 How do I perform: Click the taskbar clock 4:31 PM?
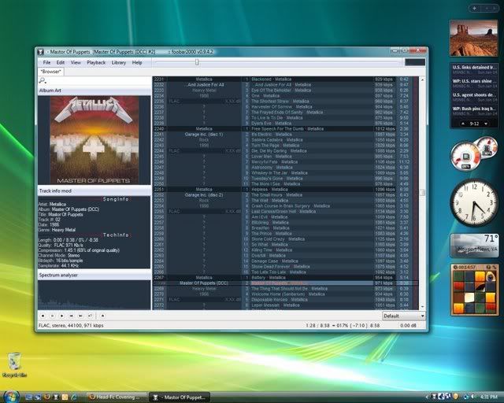[x=488, y=397]
